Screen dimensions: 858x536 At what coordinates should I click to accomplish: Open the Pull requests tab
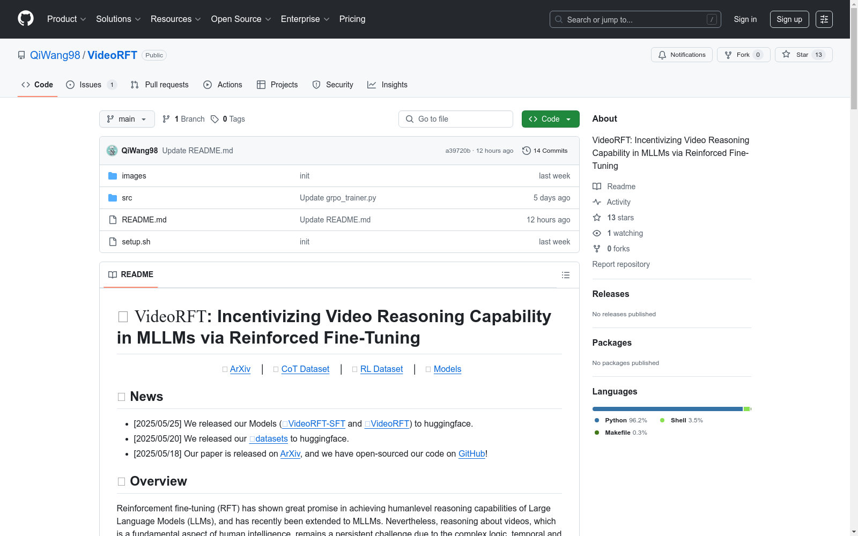coord(160,85)
